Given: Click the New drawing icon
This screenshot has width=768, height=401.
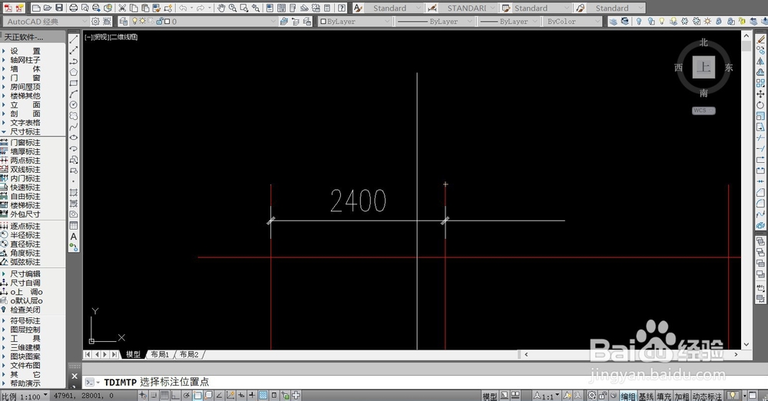Looking at the screenshot, I should pyautogui.click(x=36, y=8).
